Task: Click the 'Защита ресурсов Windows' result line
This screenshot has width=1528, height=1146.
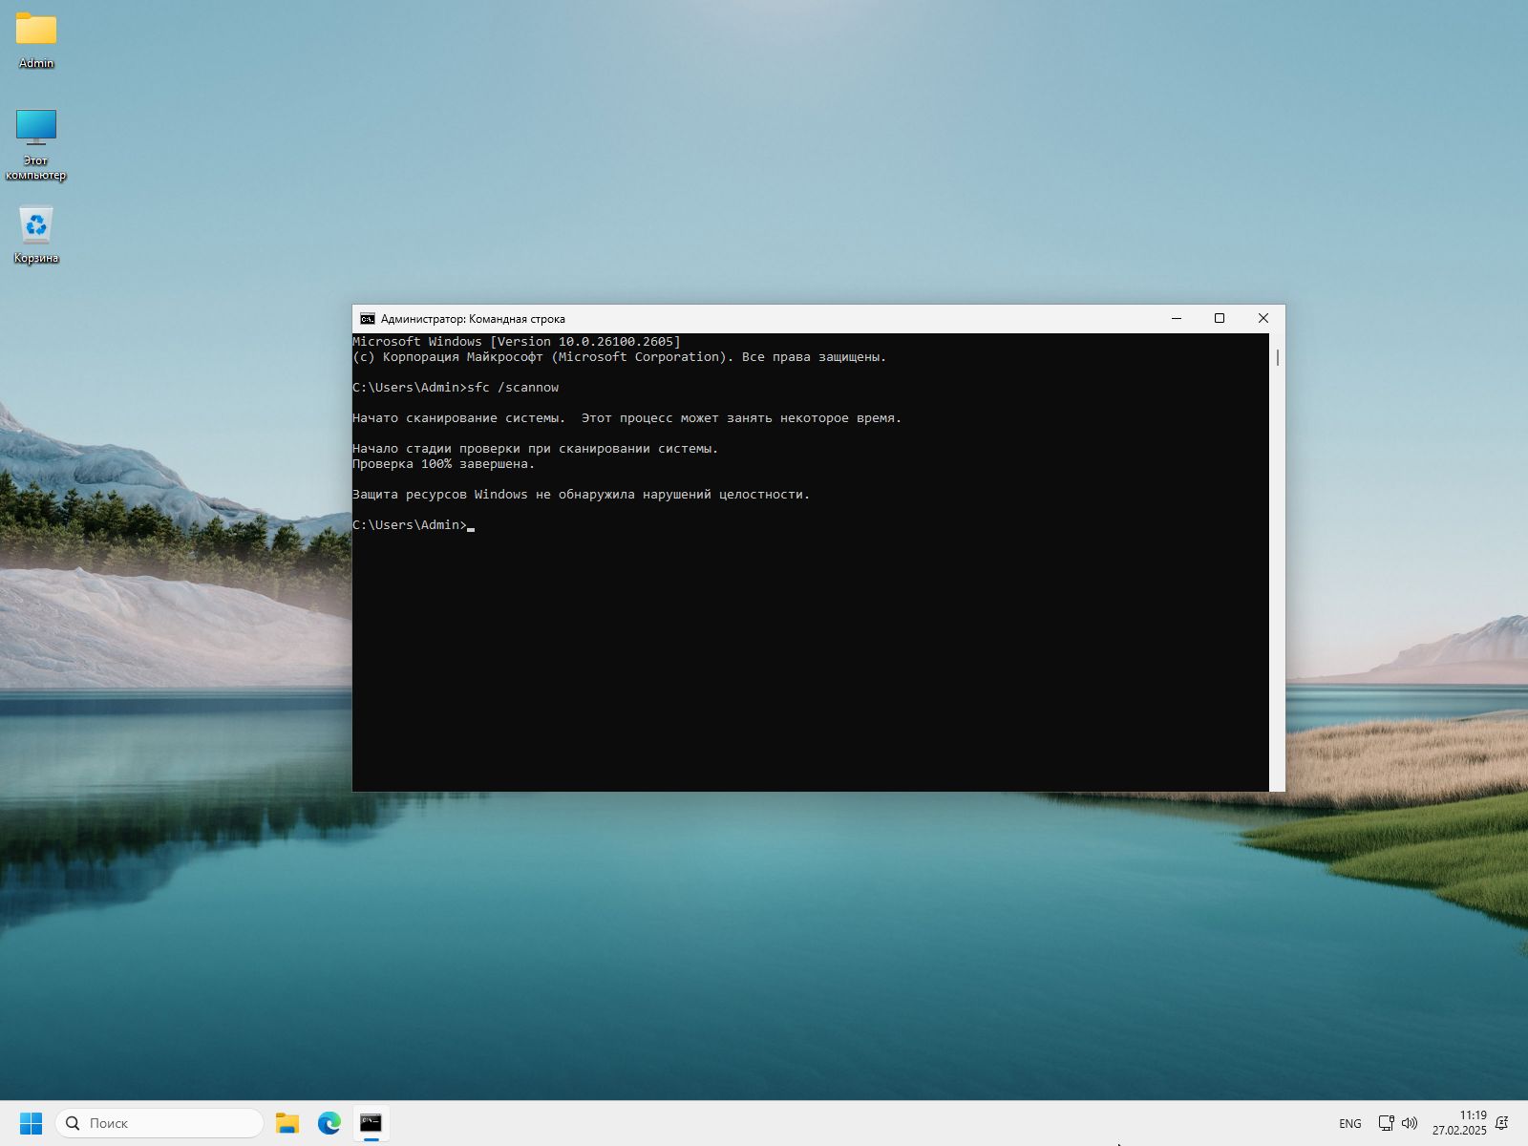Action: pos(582,495)
